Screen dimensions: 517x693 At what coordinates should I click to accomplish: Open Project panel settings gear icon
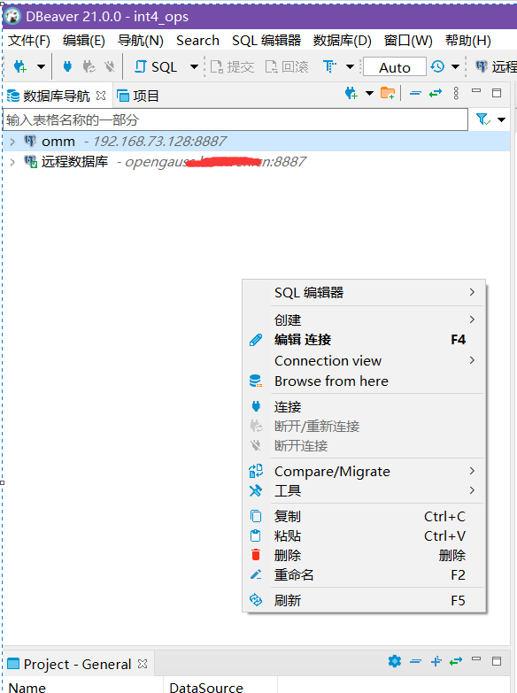395,661
